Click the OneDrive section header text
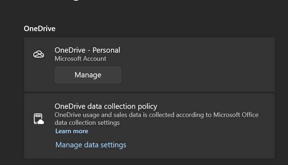Image resolution: width=288 pixels, height=165 pixels. pos(39,29)
